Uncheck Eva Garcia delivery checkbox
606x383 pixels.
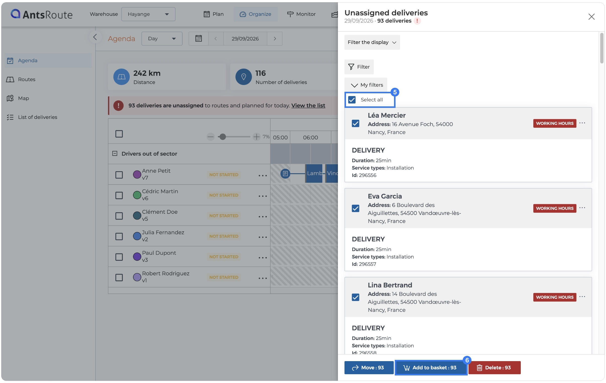tap(355, 208)
